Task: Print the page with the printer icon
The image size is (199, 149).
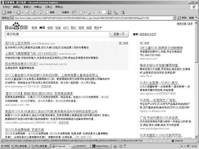Action: 89,13
